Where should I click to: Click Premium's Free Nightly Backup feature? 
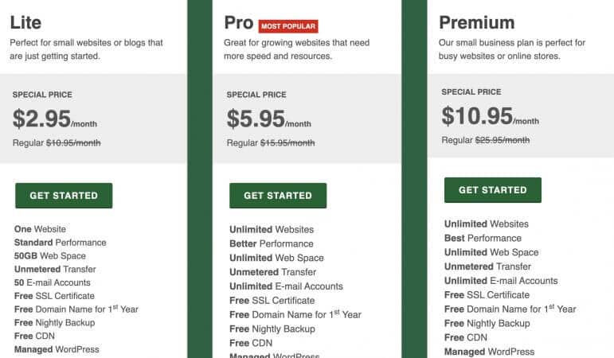tap(487, 323)
